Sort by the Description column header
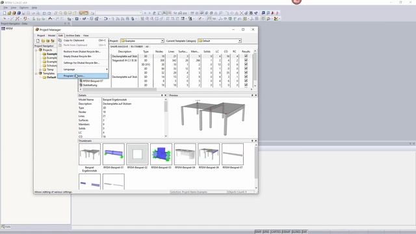 (x=124, y=51)
